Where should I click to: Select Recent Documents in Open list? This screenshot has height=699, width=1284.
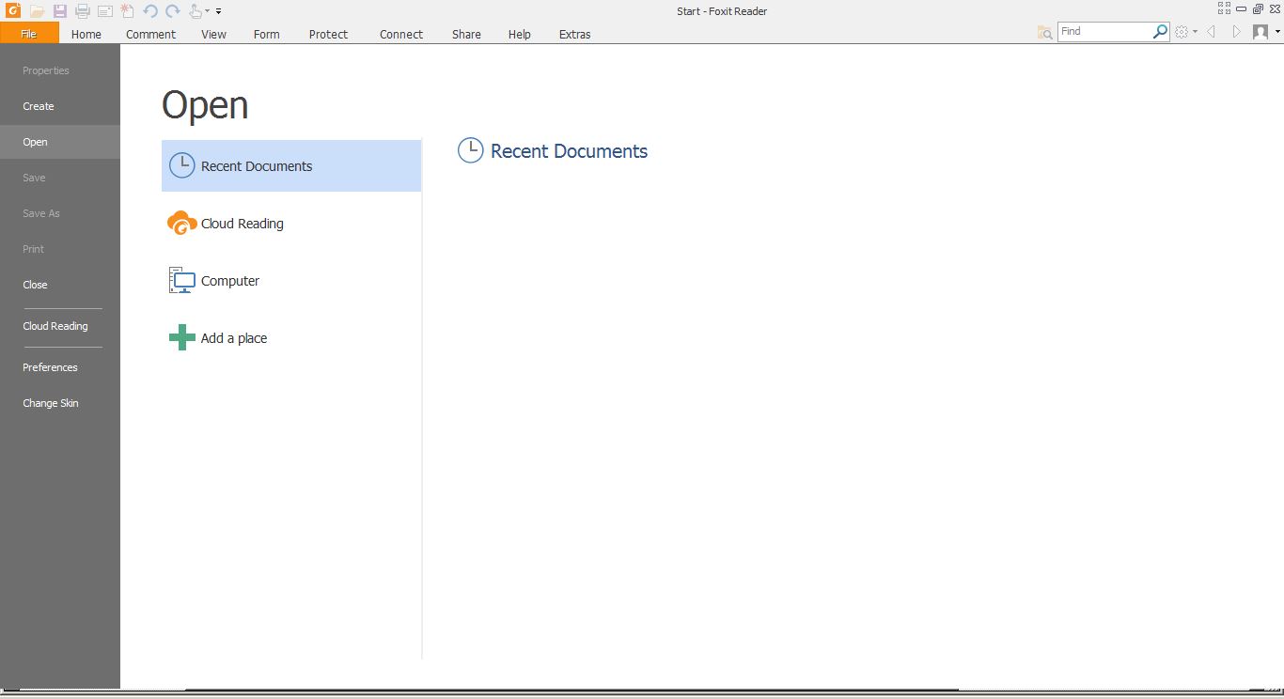point(291,166)
